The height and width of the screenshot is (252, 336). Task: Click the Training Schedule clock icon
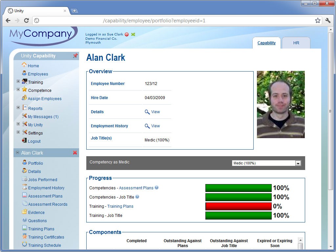pyautogui.click(x=25, y=244)
